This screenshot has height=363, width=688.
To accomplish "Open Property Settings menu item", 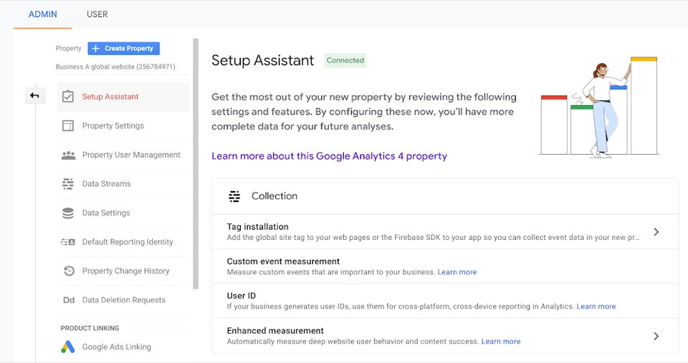I will pyautogui.click(x=123, y=126).
